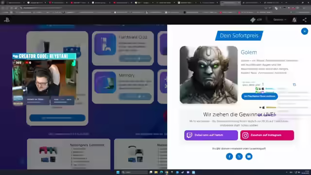Click the Windows taskbar search box
Screen dimensions: 311x175
click(135, 172)
